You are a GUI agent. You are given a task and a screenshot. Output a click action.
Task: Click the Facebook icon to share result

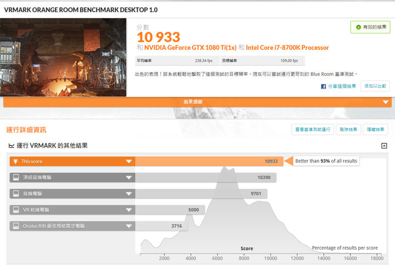pos(324,86)
